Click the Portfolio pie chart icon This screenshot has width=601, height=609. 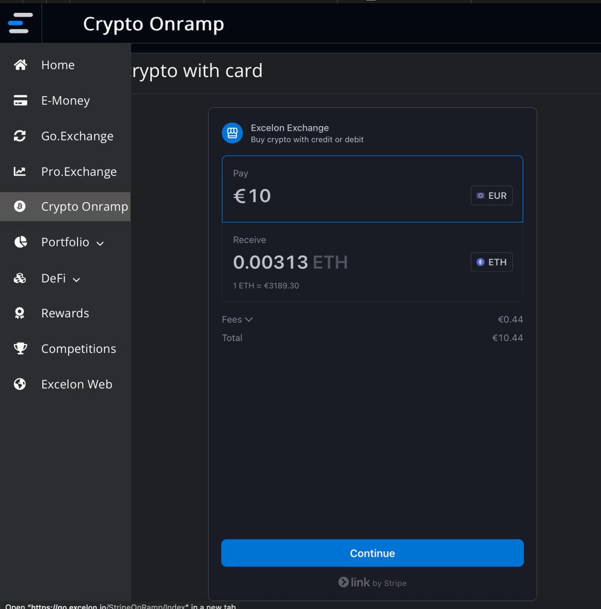[20, 242]
